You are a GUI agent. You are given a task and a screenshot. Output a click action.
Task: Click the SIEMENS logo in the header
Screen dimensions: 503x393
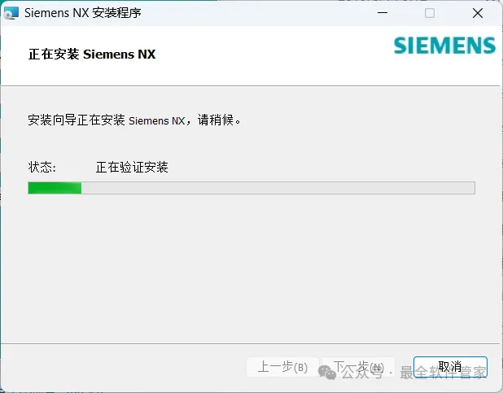pyautogui.click(x=444, y=46)
